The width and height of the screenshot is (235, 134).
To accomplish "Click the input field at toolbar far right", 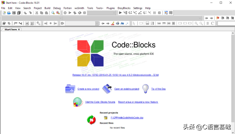I will (x=226, y=23).
